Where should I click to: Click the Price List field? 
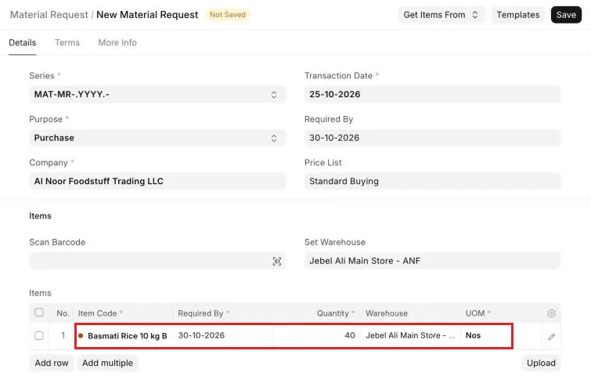(x=433, y=182)
